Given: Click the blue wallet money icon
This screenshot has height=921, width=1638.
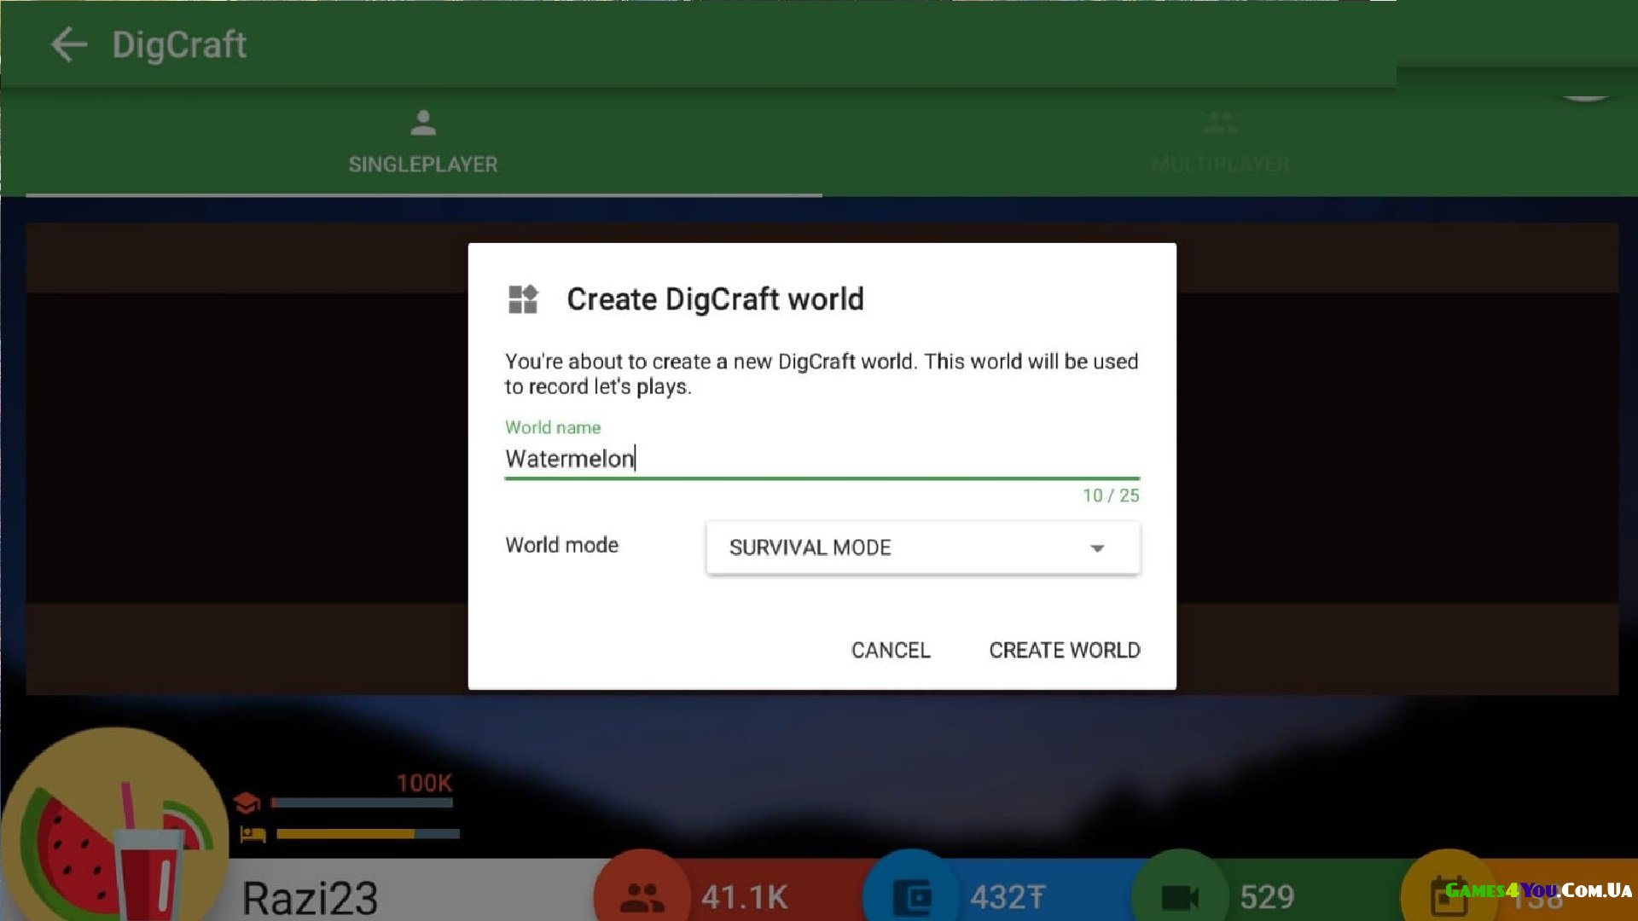Looking at the screenshot, I should 912,897.
